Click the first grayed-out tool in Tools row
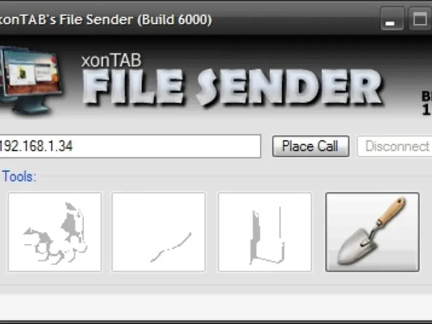 pos(55,232)
